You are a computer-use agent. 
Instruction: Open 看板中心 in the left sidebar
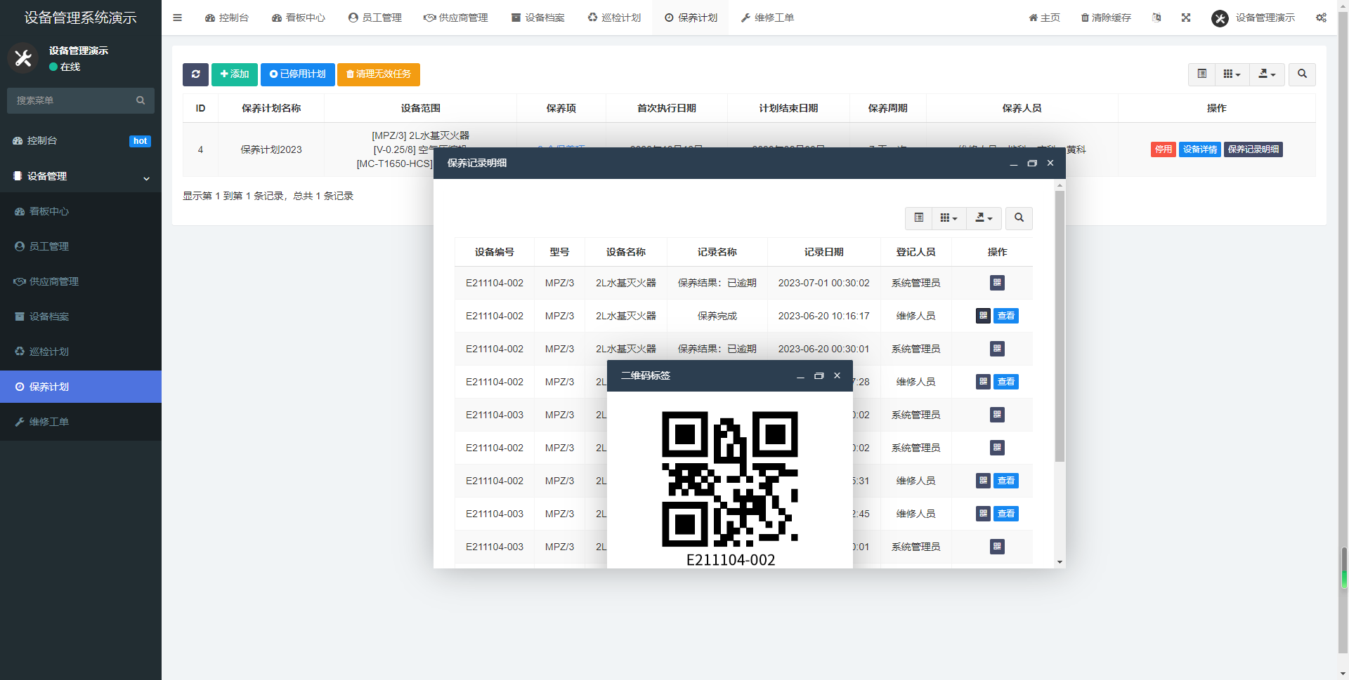(x=81, y=211)
